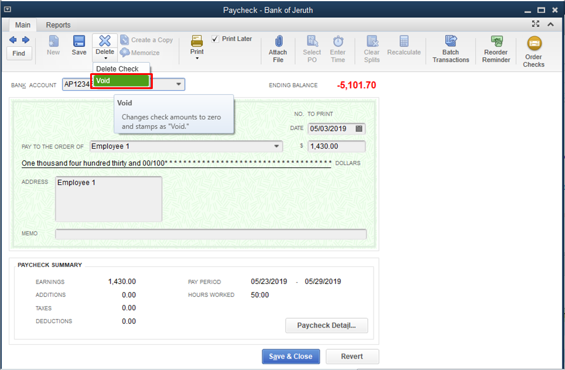Click the ending balance -5,101.70

click(x=357, y=85)
